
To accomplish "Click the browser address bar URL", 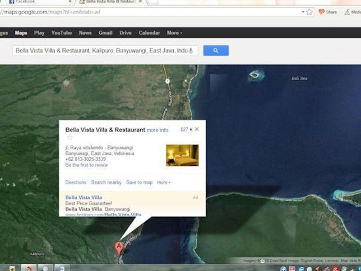I will pyautogui.click(x=50, y=12).
